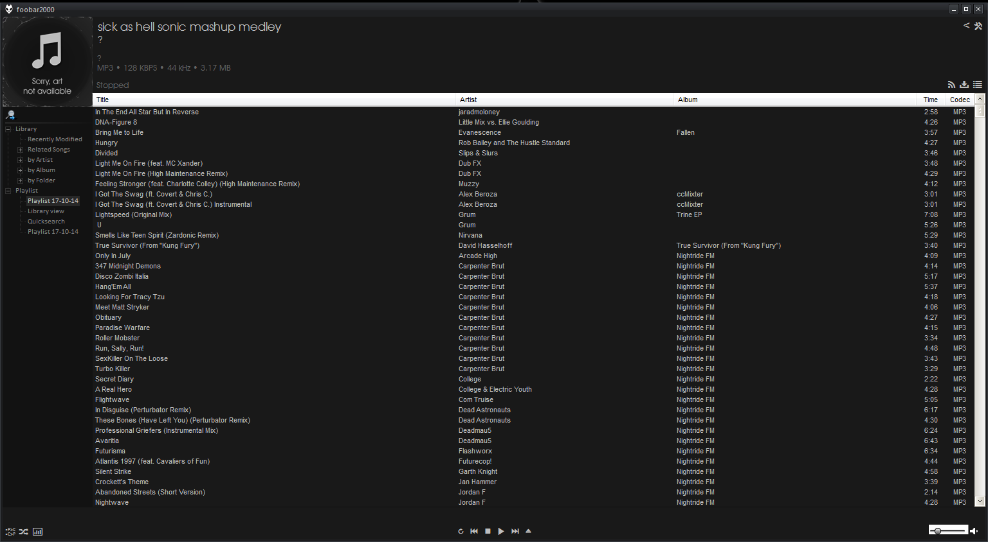Select track 'Only In July'
Screen dimensions: 988x542
[113, 256]
